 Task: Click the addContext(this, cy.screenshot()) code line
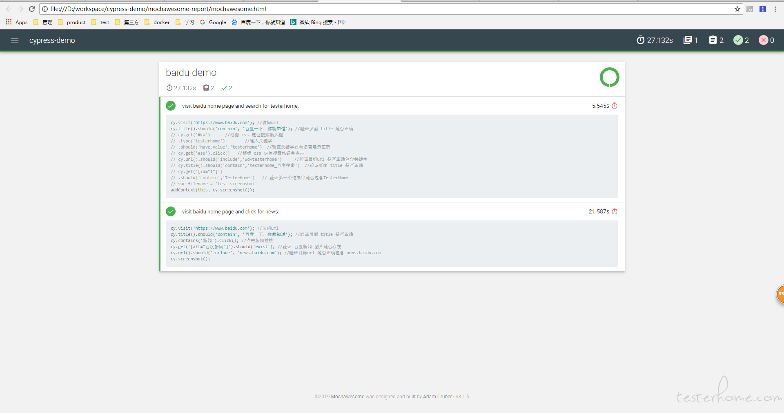pyautogui.click(x=212, y=190)
